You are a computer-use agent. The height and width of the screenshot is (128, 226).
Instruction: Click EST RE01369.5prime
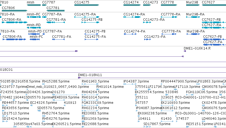[83, 121]
